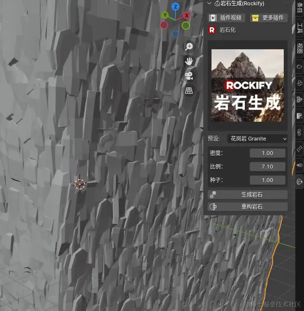Open the clover leaf icon sidebar tab
304x311 pixels.
tap(300, 83)
